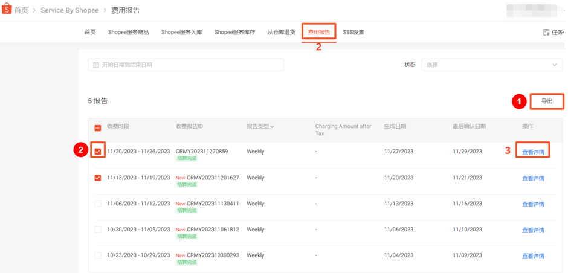The image size is (568, 273).
Task: Click report ID CRMY202311270859
Action: click(202, 152)
